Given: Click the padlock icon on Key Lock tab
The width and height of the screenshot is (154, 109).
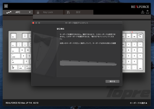Looking at the screenshot, I should point(38,12).
